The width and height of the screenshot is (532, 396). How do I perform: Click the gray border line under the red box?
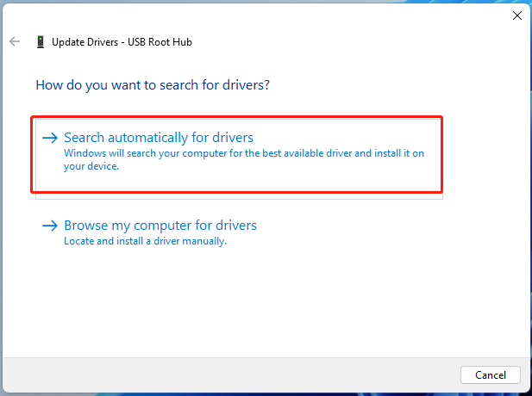(x=239, y=198)
